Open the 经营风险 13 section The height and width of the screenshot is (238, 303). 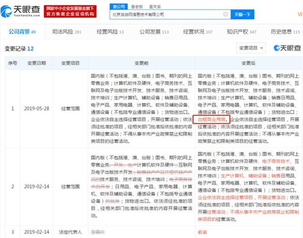point(110,32)
